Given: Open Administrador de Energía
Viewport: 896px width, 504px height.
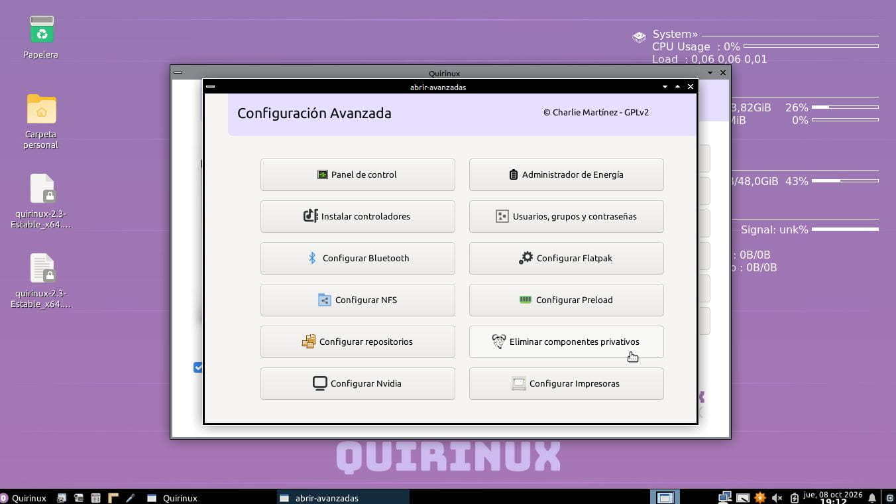Looking at the screenshot, I should coord(566,174).
